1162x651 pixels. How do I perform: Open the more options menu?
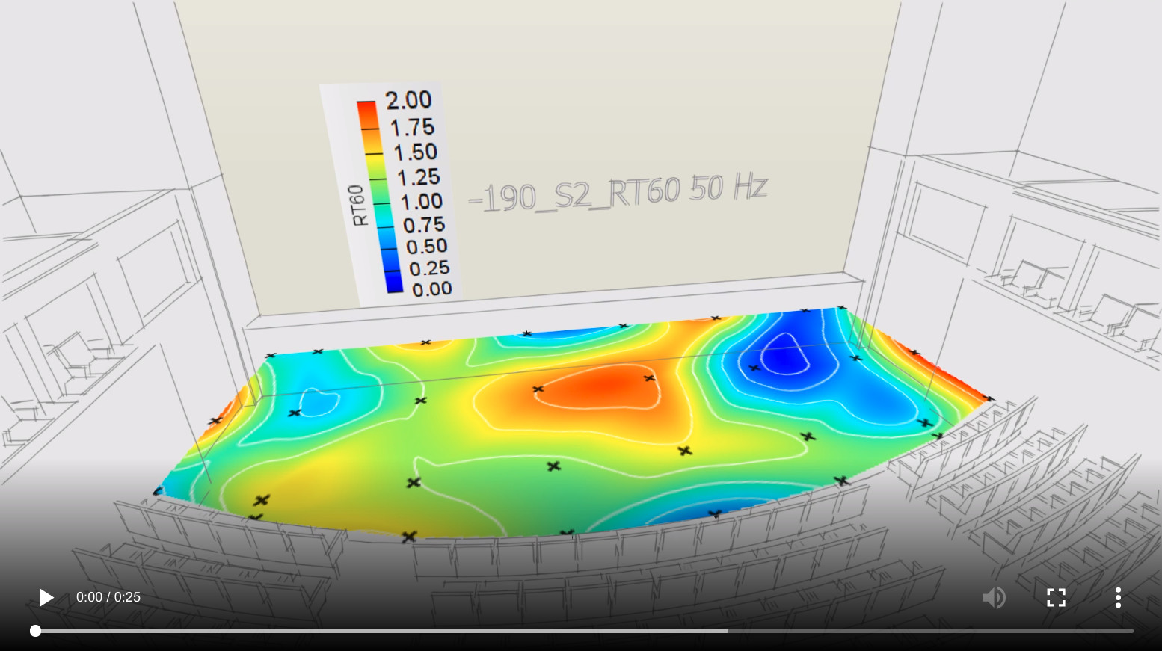pyautogui.click(x=1118, y=598)
